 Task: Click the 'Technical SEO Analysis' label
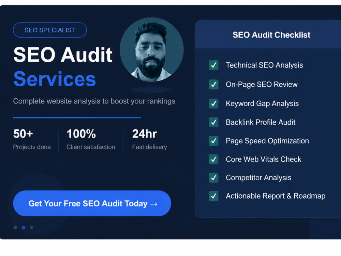pos(264,65)
